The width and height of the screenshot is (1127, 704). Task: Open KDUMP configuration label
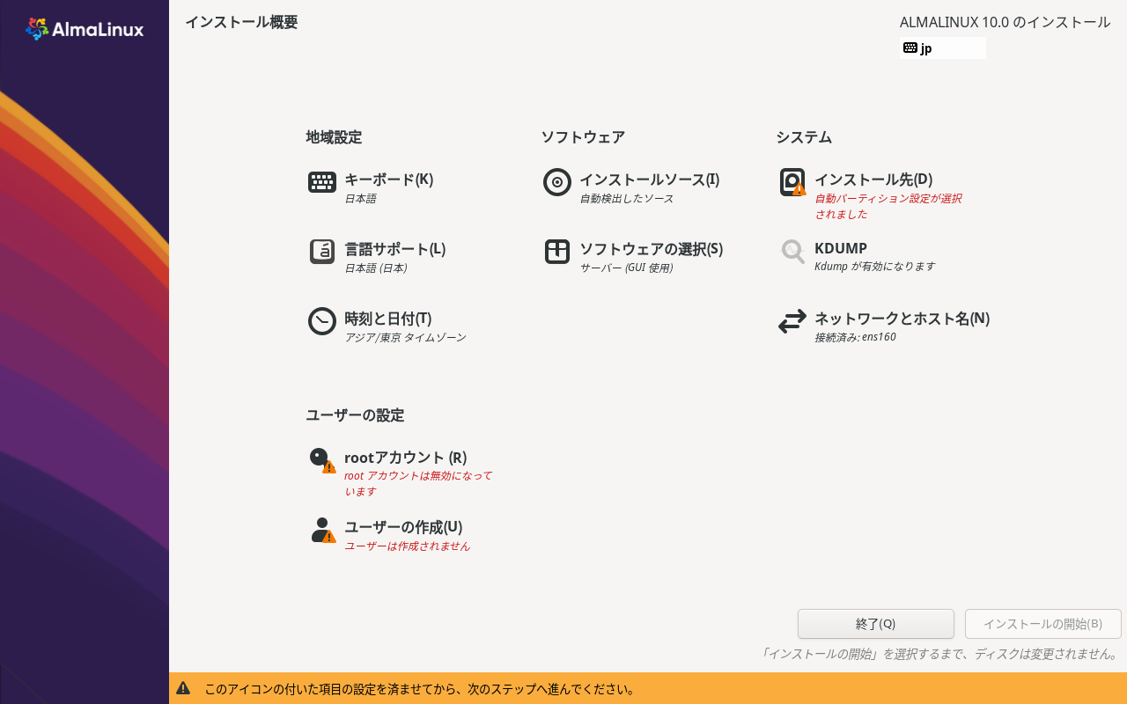pyautogui.click(x=841, y=249)
